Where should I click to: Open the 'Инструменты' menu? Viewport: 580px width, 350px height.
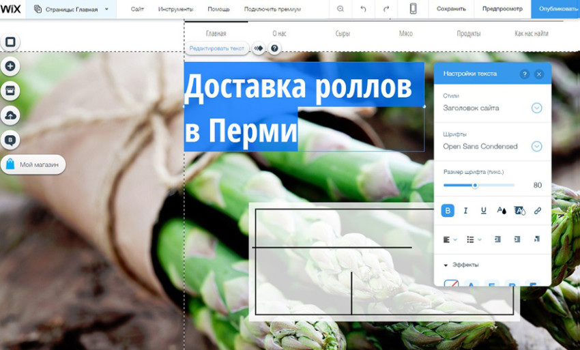tap(175, 9)
